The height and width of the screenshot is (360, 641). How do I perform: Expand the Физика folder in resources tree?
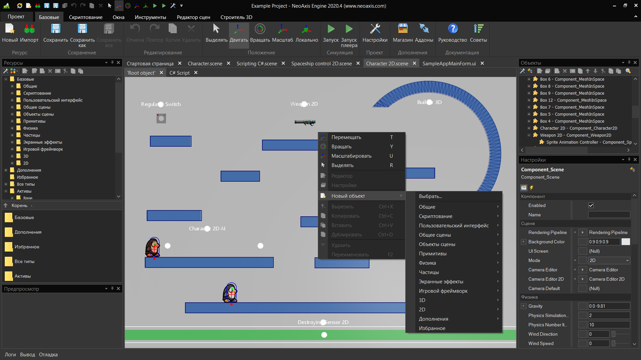[12, 128]
